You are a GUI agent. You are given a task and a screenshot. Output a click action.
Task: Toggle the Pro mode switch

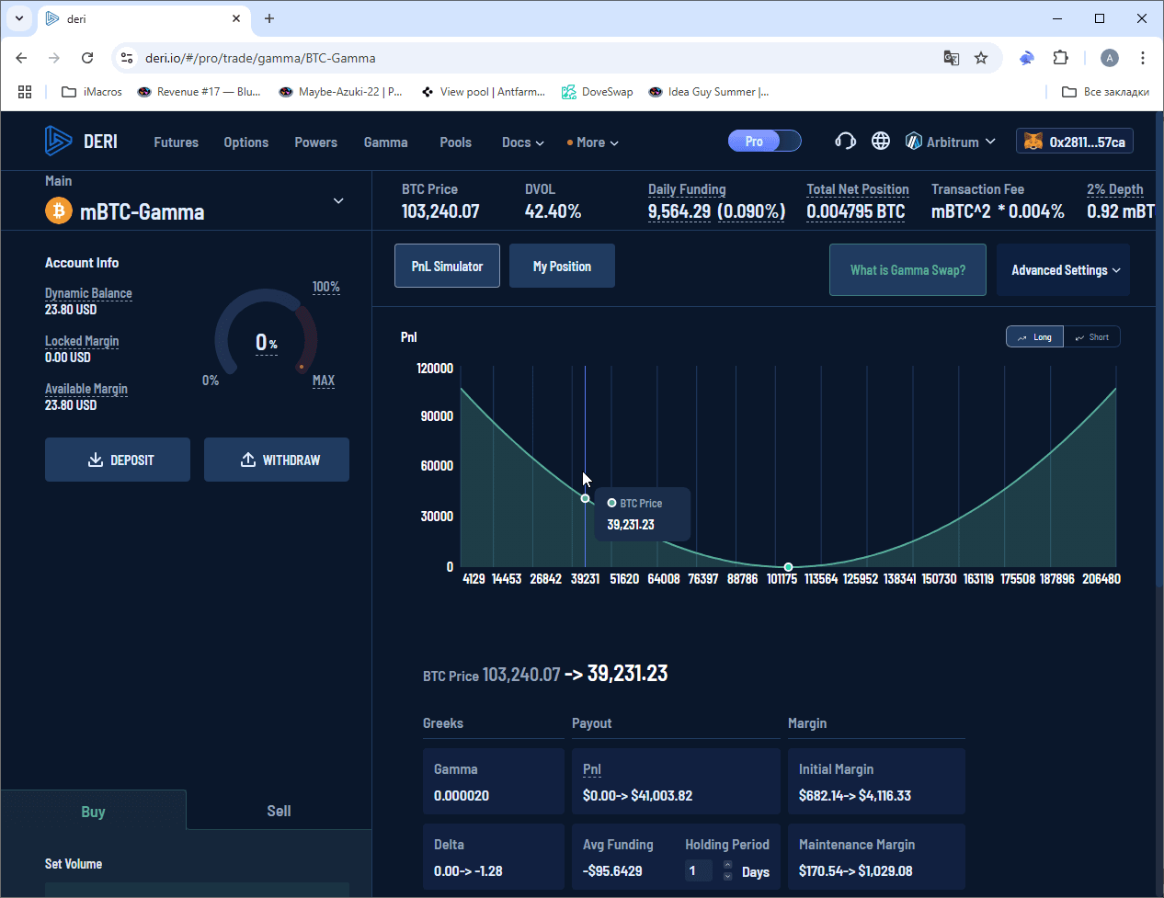(764, 141)
